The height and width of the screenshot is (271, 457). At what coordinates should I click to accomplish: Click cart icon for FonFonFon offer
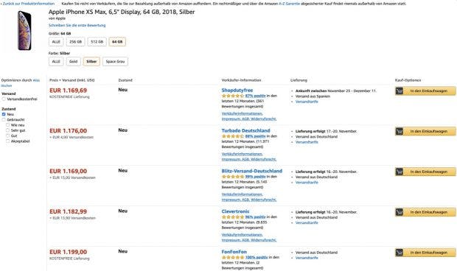point(400,253)
